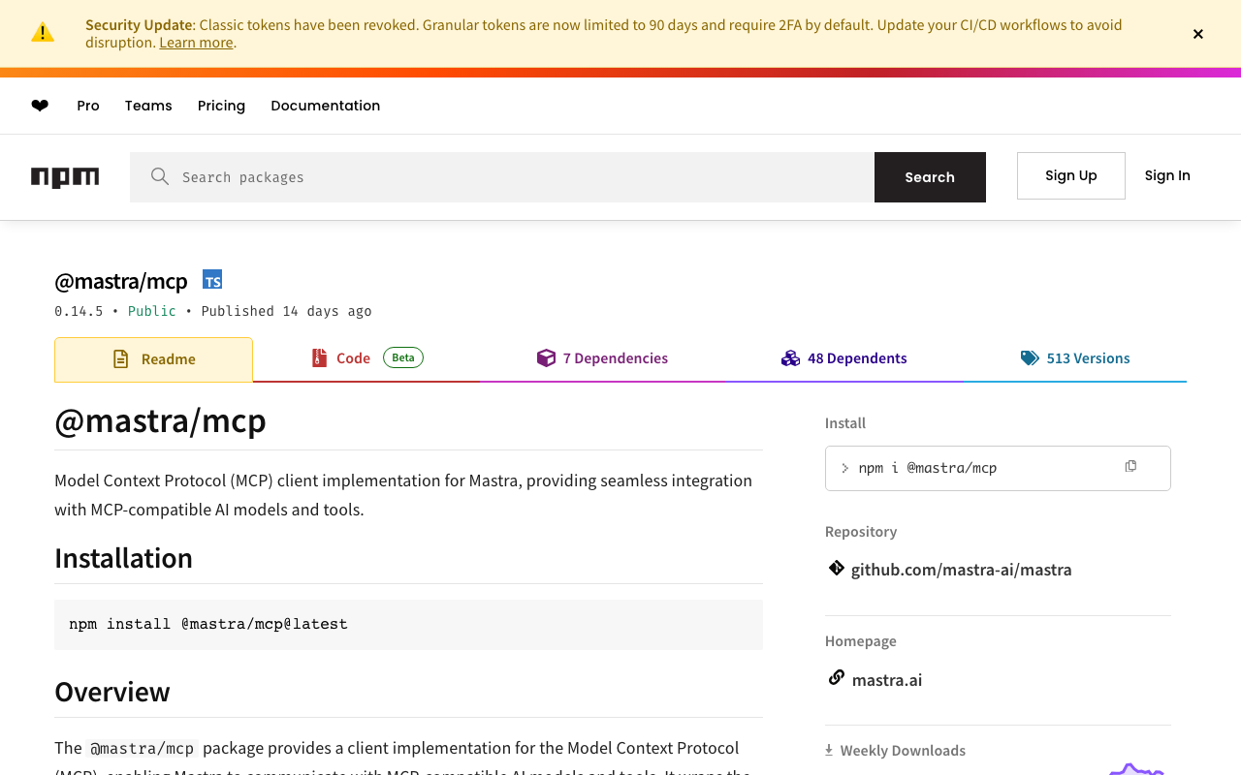This screenshot has height=775, width=1241.
Task: Click the homepage link icon
Action: (x=836, y=678)
